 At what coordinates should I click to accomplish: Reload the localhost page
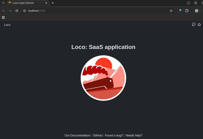click(17, 11)
